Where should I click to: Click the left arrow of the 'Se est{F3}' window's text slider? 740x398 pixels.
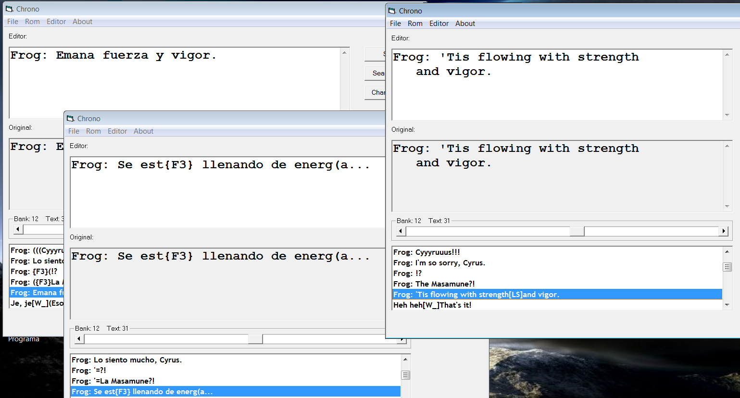[79, 339]
